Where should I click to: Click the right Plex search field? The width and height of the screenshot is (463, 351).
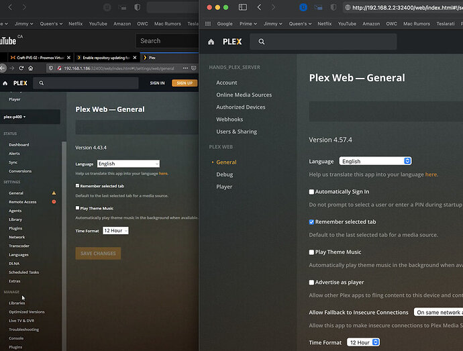323,42
